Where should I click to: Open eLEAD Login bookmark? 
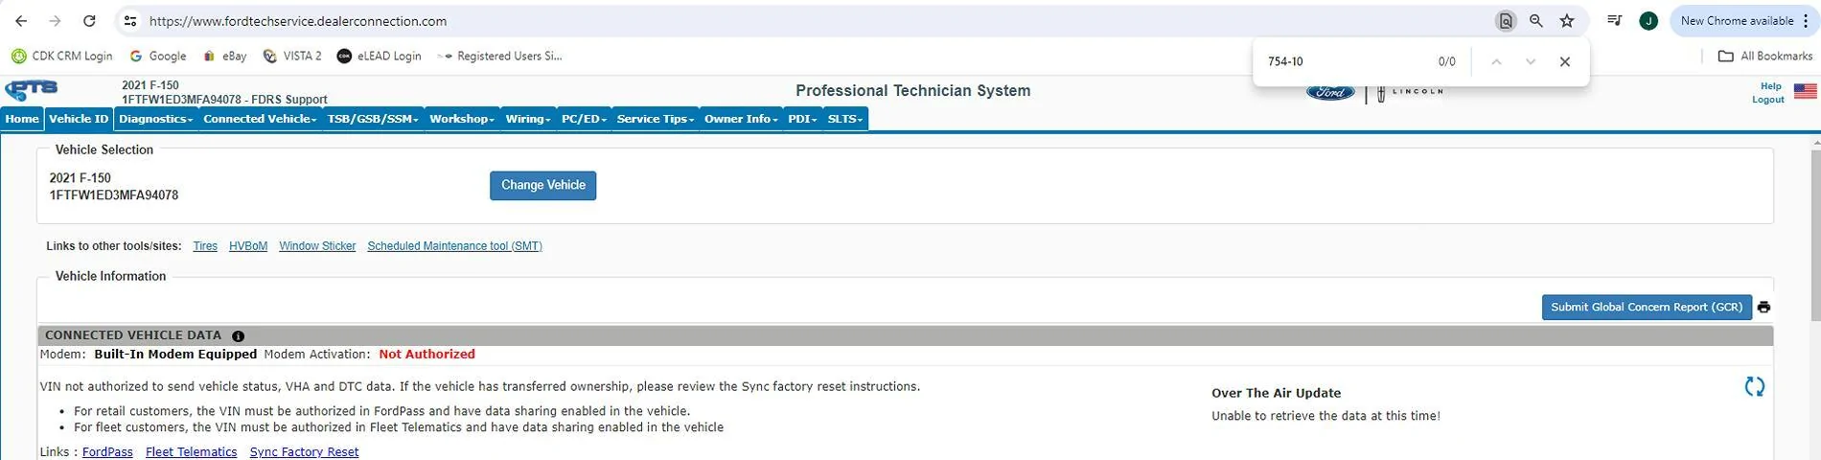click(380, 57)
